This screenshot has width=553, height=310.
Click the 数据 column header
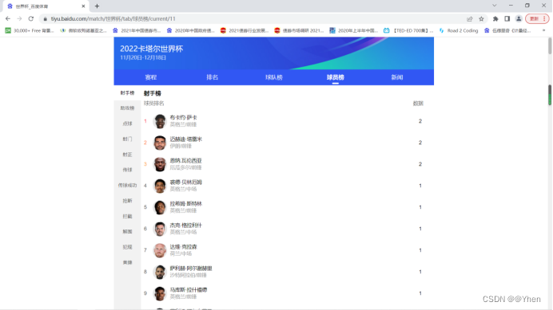[x=418, y=104]
